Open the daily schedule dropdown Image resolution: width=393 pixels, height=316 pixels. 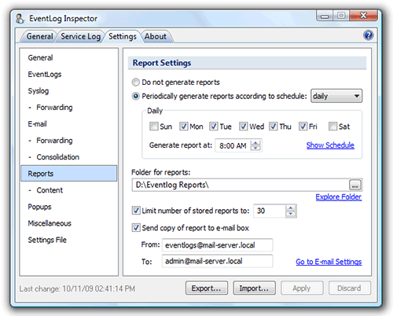coord(336,96)
